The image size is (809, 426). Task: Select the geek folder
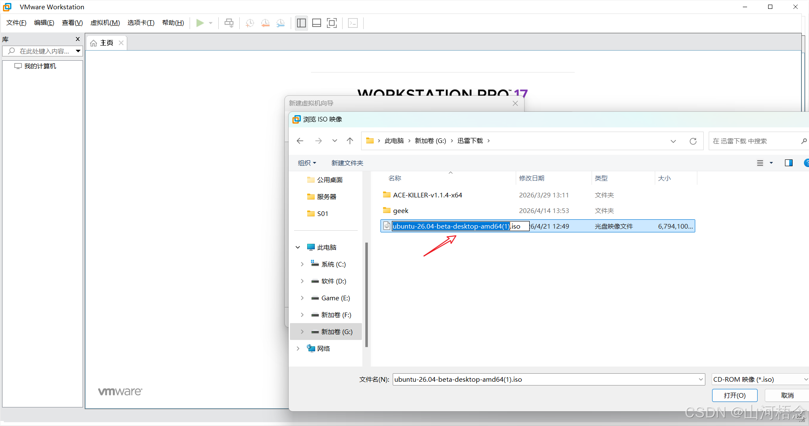538,211
